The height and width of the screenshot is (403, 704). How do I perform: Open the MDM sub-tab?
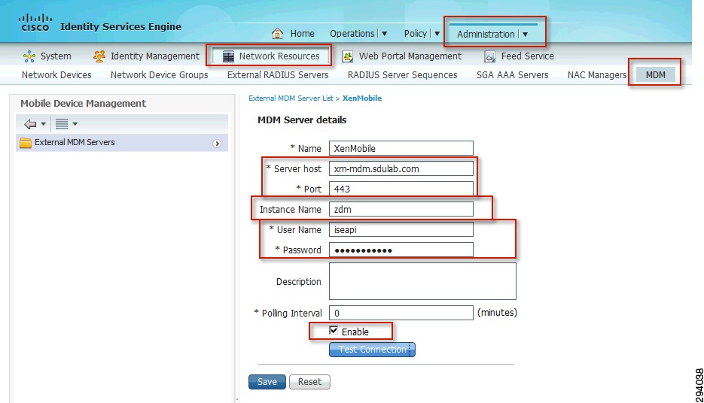click(x=656, y=75)
